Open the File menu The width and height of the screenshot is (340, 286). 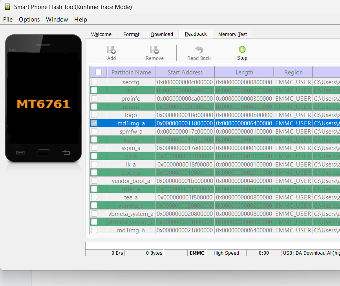tap(8, 20)
